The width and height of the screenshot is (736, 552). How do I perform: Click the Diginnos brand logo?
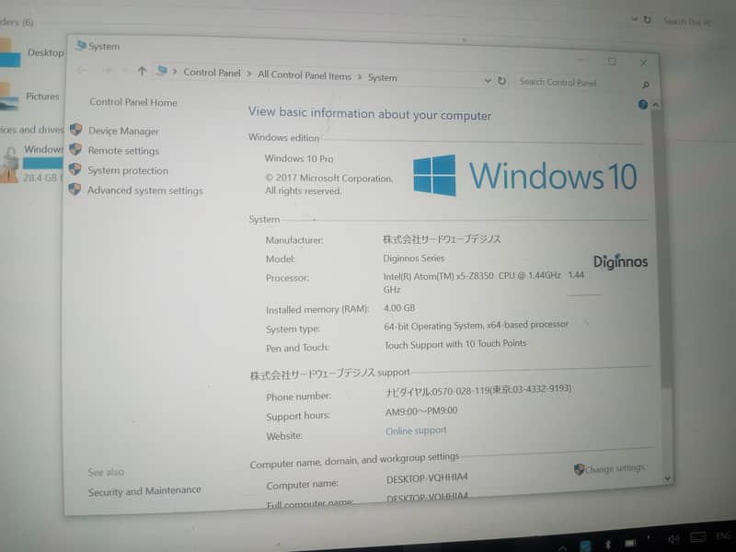click(621, 261)
